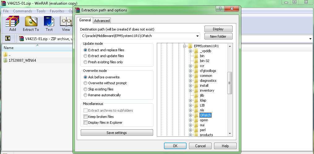
Task: Click the OK button
Action: tap(175, 146)
